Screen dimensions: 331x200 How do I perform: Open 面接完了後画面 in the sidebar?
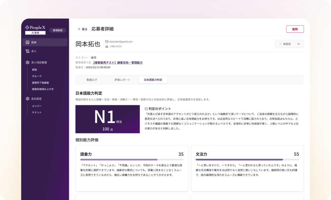pyautogui.click(x=40, y=83)
